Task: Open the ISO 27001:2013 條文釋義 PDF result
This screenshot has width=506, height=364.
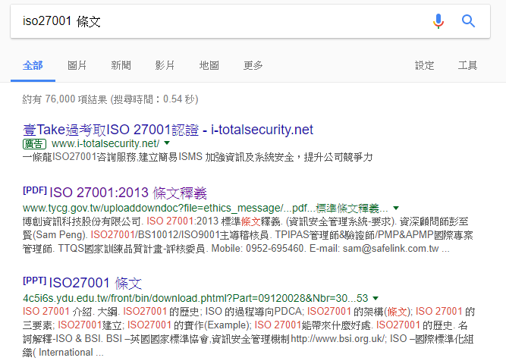Action: [x=127, y=193]
